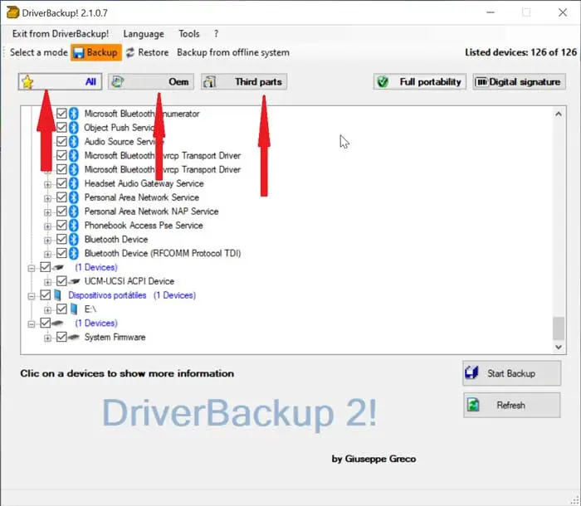This screenshot has width=581, height=506.
Task: Click the Third parts filter icon
Action: [x=210, y=82]
